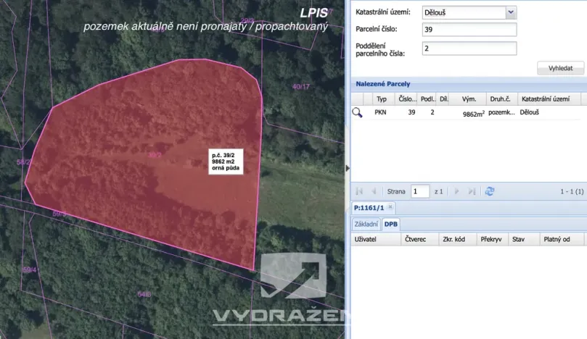587x339 pixels.
Task: Go to first page of results
Action: pos(359,191)
